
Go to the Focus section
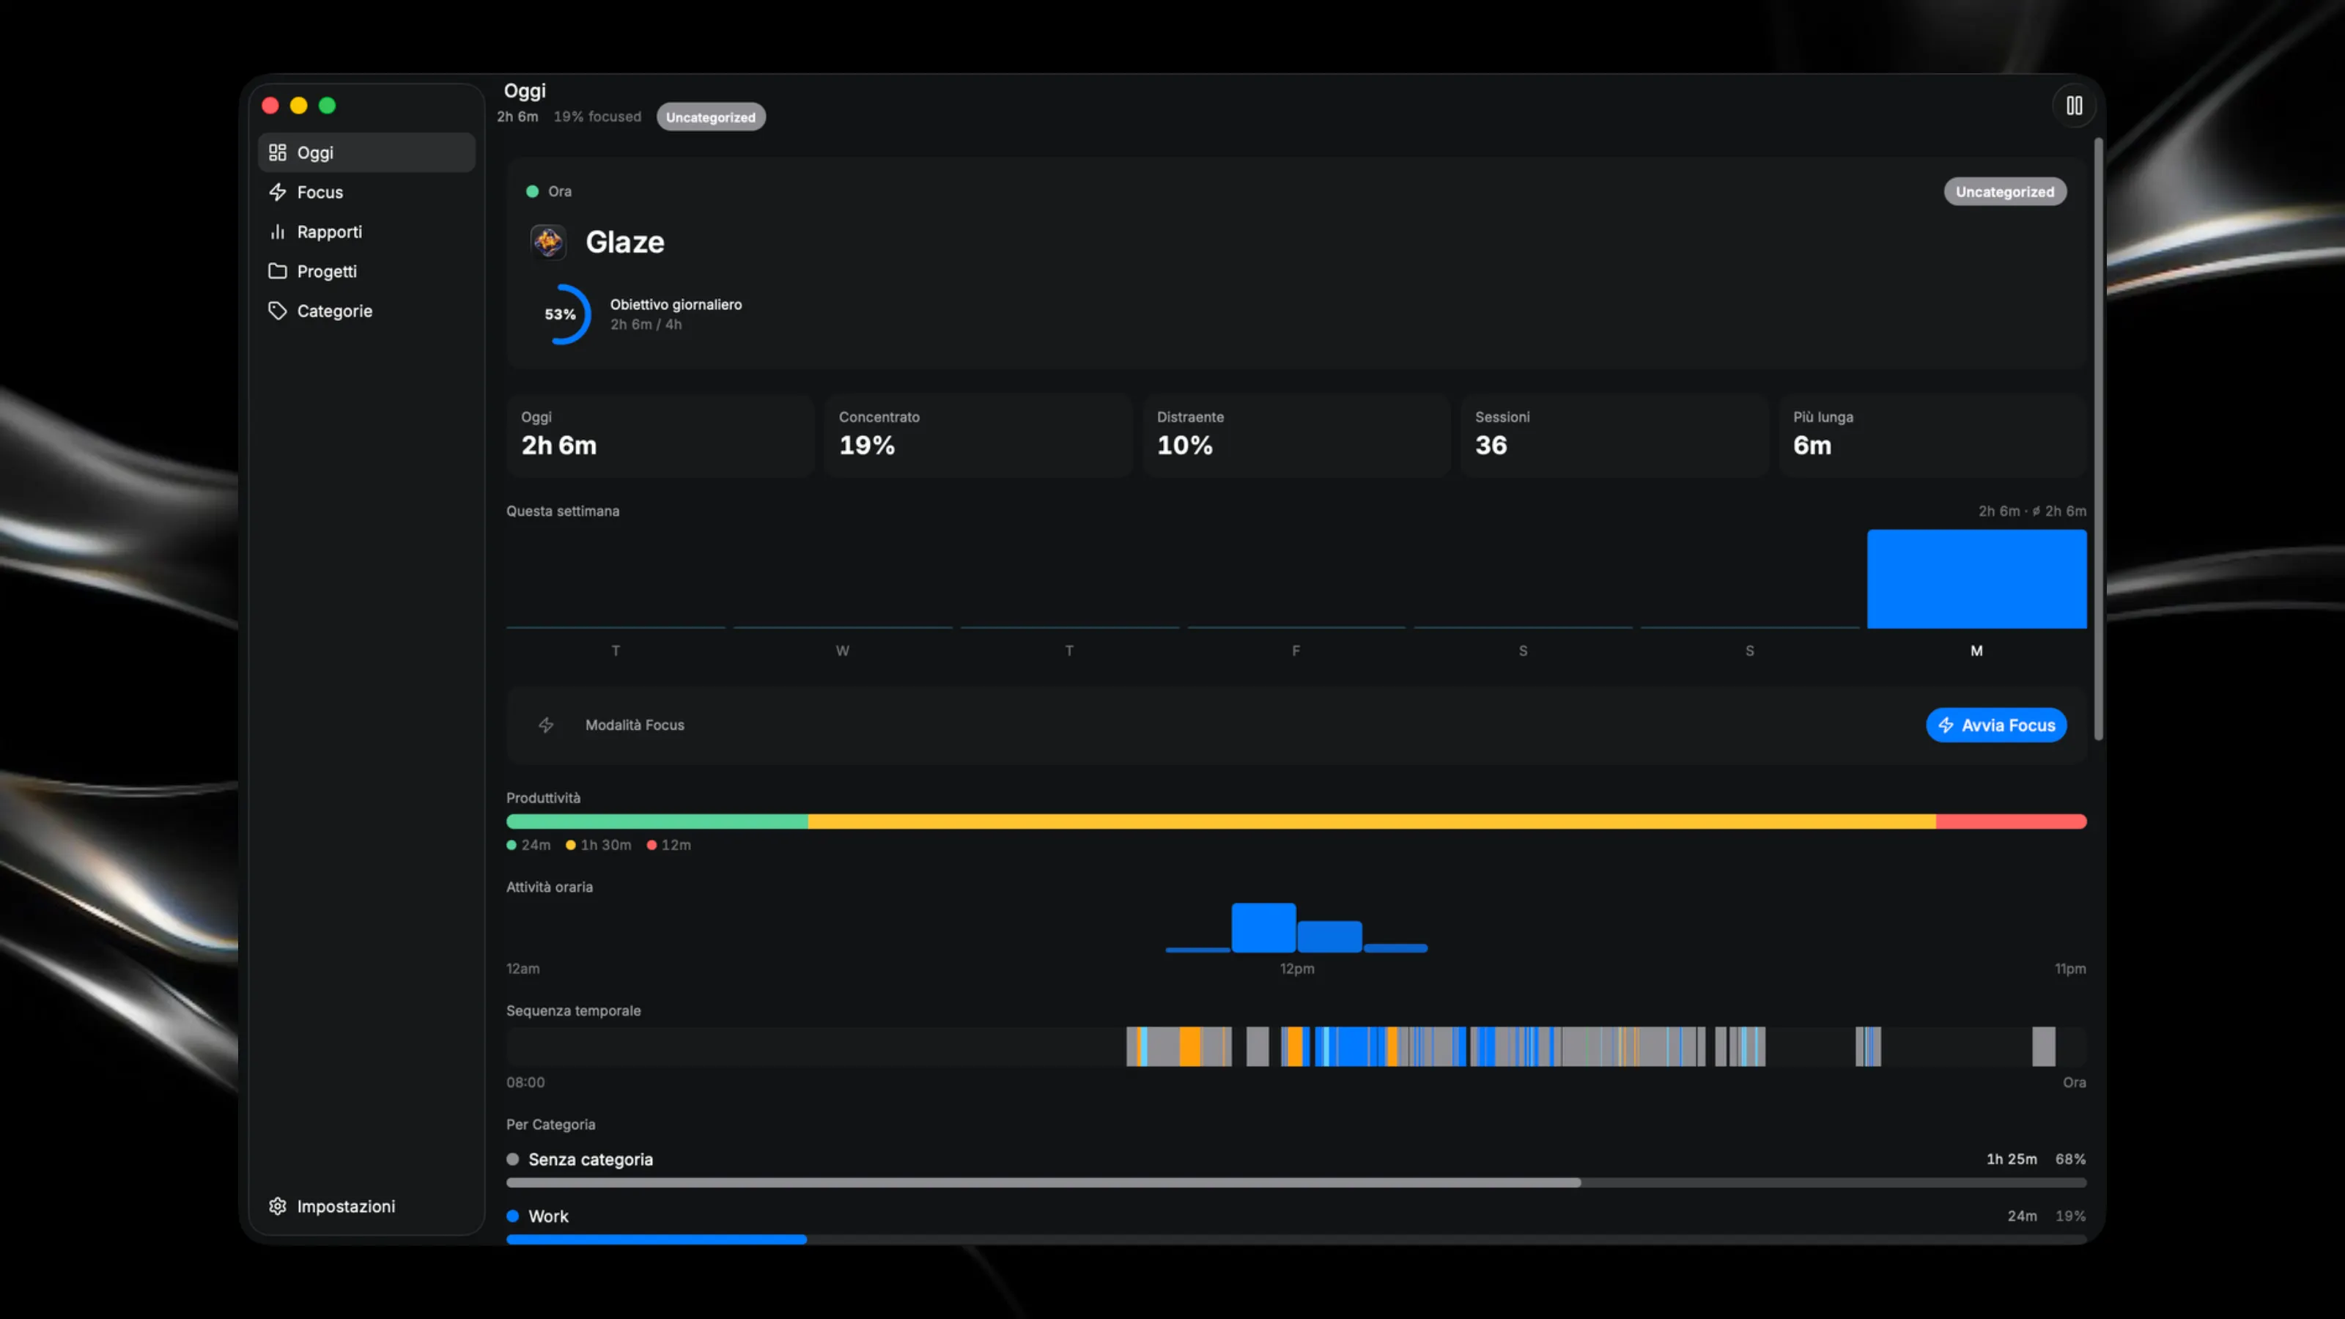click(x=366, y=192)
